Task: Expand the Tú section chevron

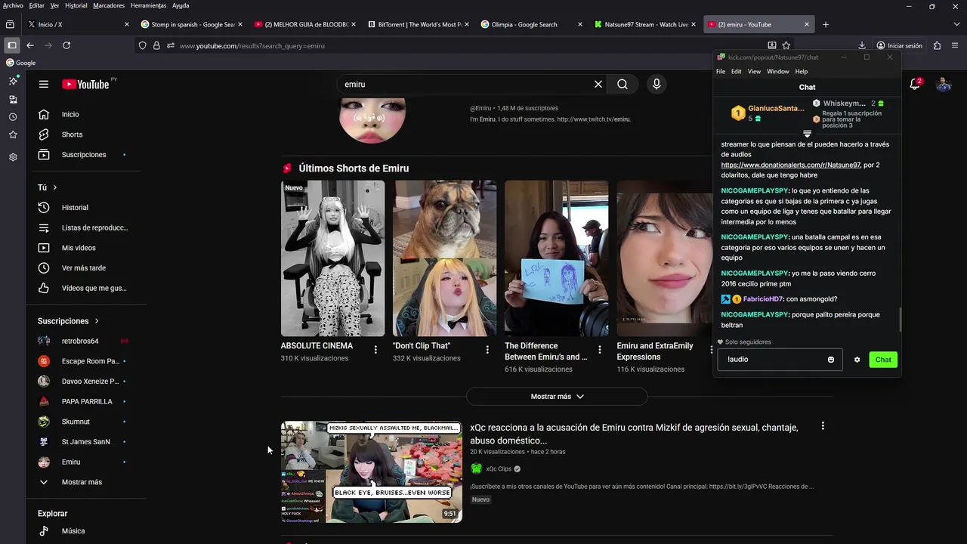Action: coord(55,187)
